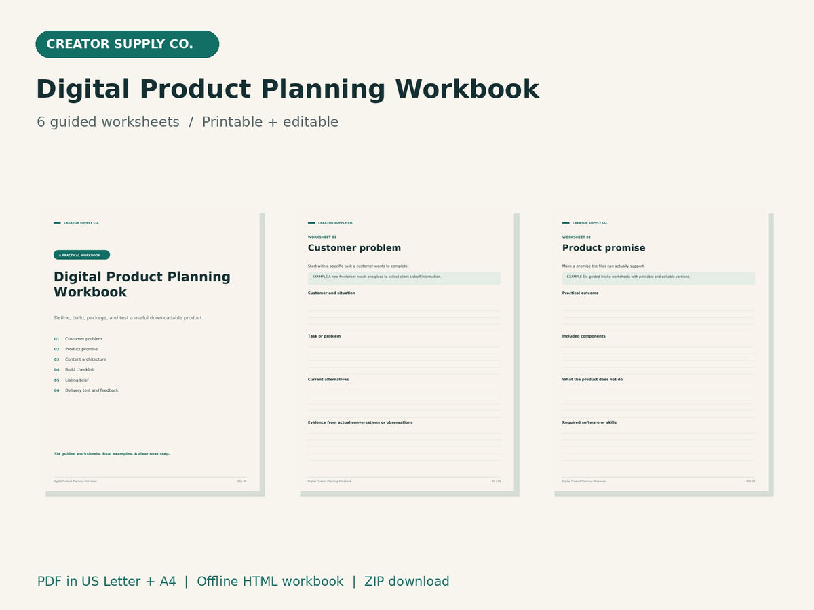Image resolution: width=814 pixels, height=610 pixels.
Task: Click the 'PDF in US Letter + A4' footer text
Action: coord(106,582)
